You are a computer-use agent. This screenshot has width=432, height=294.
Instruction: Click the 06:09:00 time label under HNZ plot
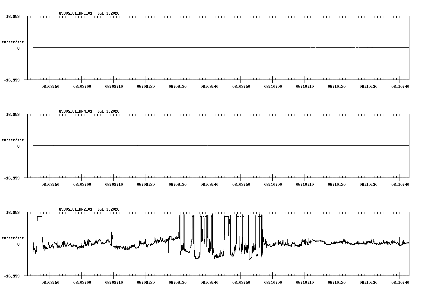coord(82,283)
